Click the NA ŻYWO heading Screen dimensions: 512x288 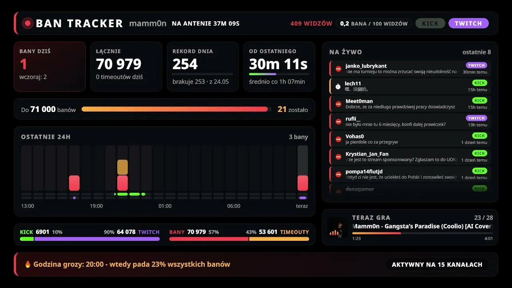click(346, 52)
